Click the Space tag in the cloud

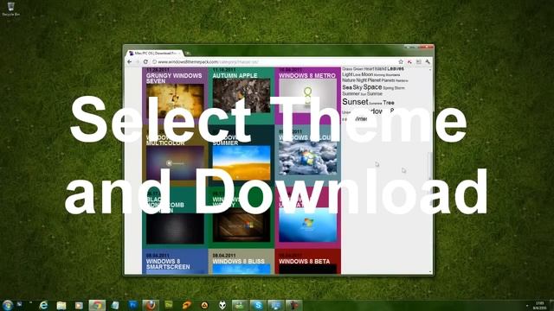coord(372,86)
